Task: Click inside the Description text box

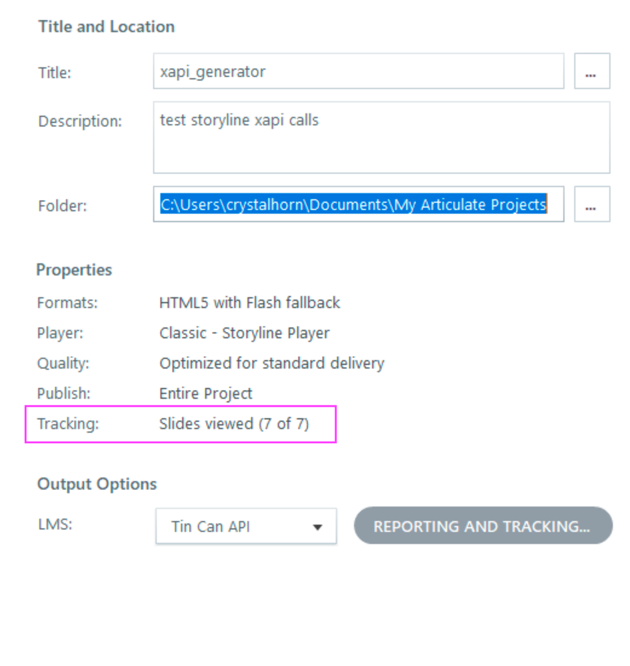Action: coord(381,137)
